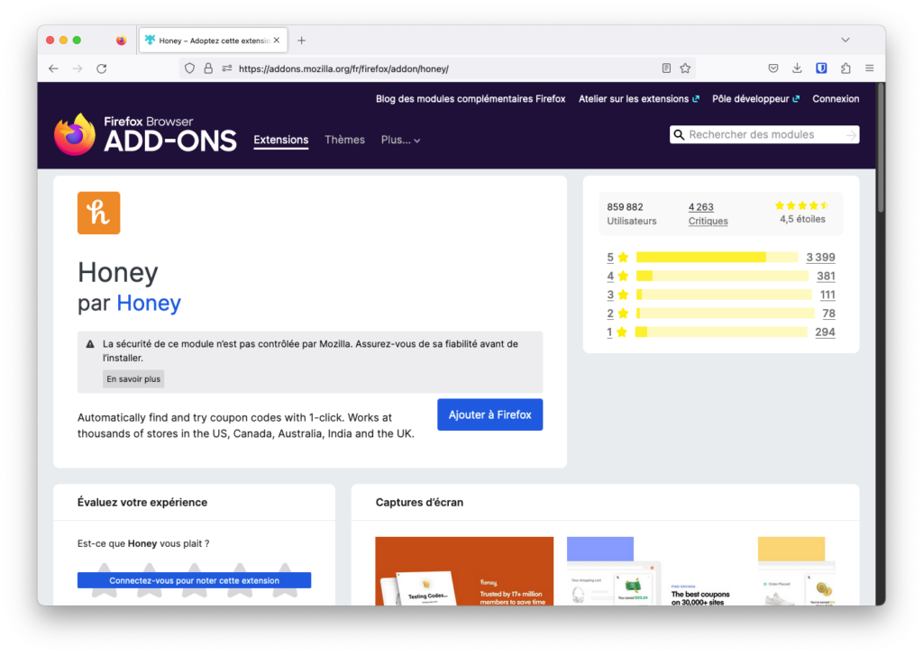
Task: Click the 1-star rating progress bar
Action: pyautogui.click(x=722, y=332)
